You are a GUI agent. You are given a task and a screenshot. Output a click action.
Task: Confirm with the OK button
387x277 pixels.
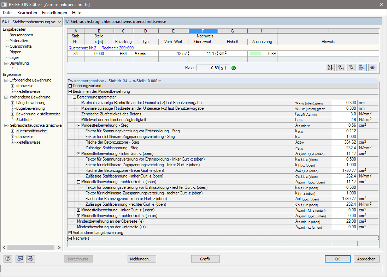tap(338, 259)
